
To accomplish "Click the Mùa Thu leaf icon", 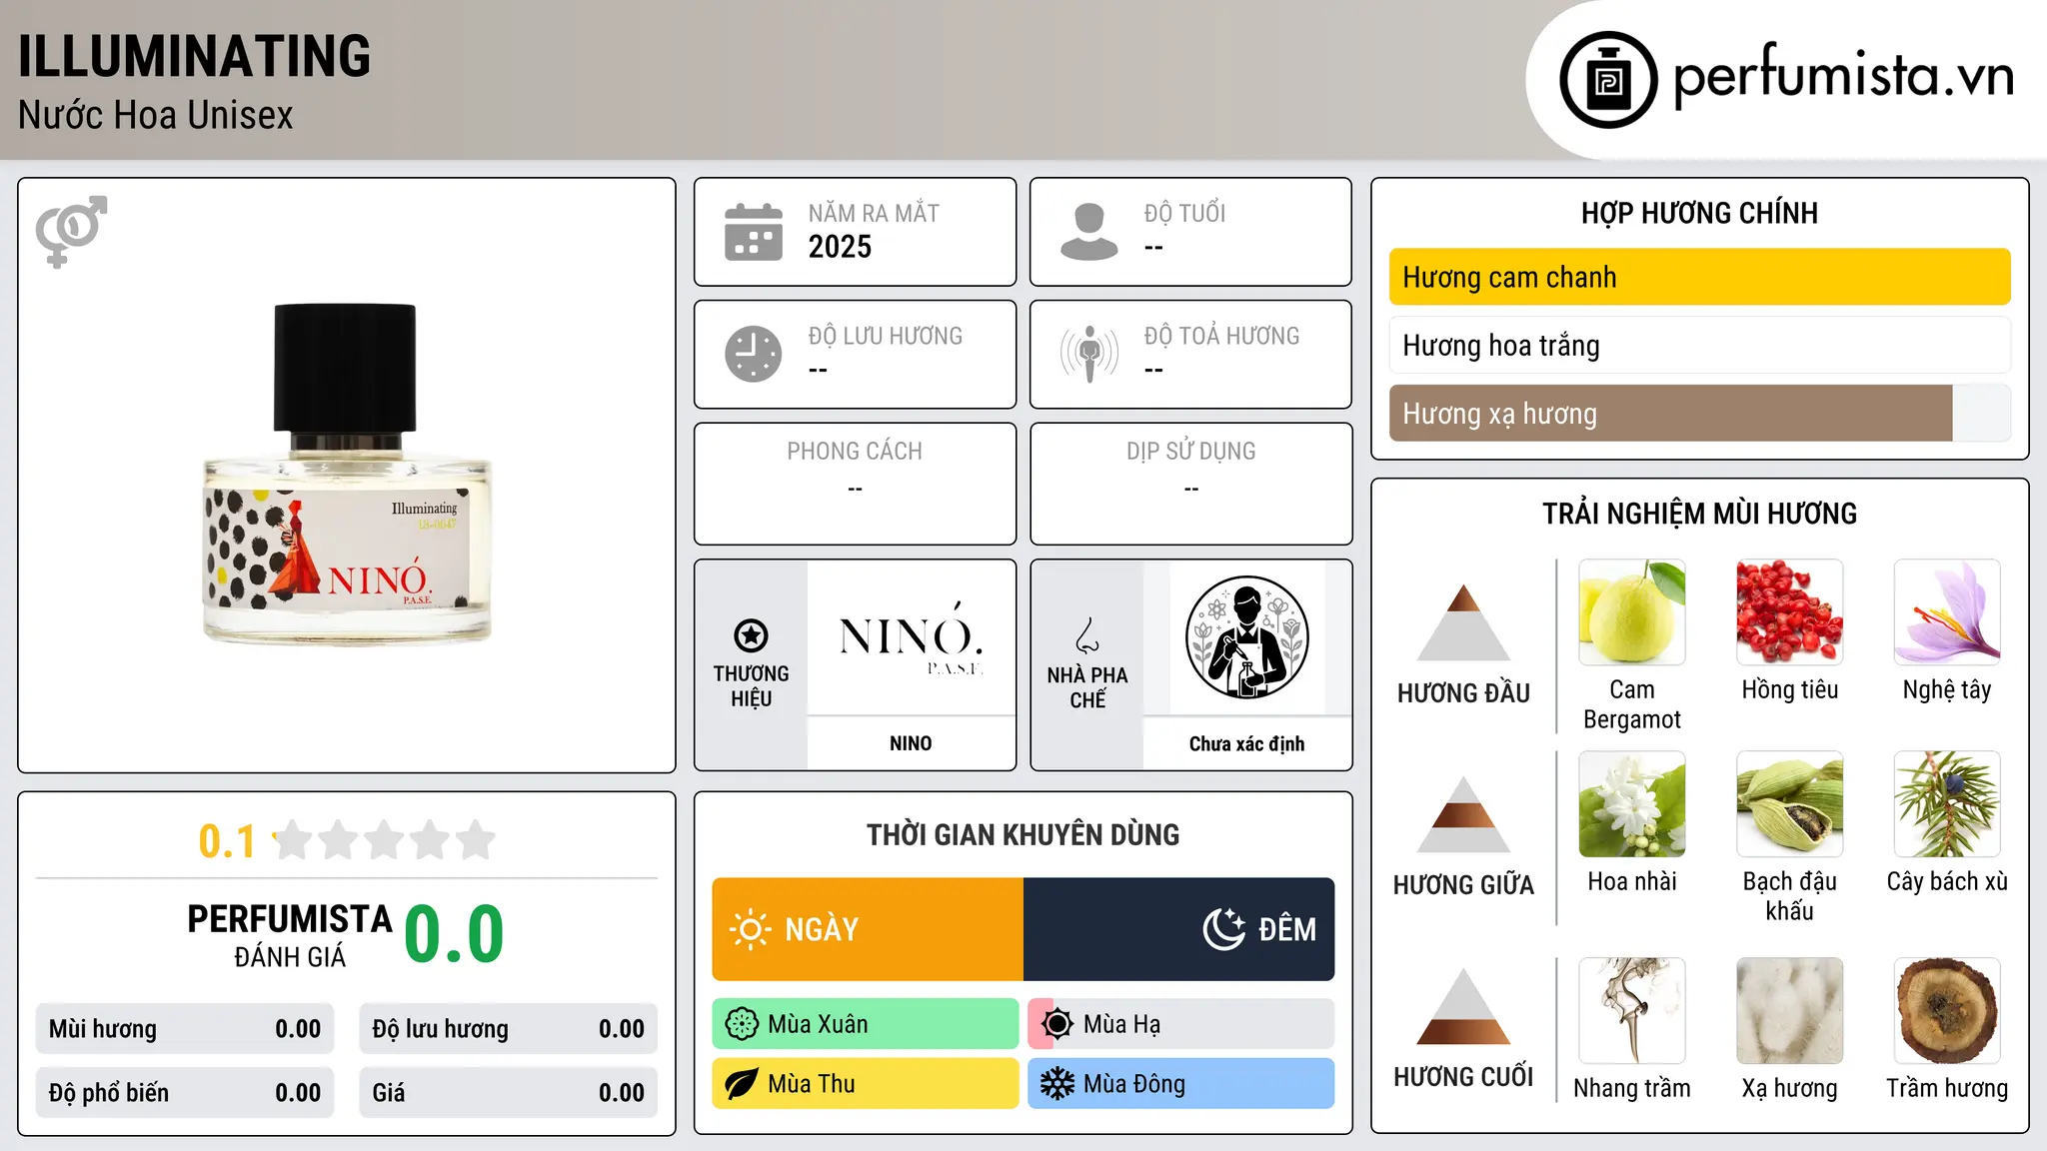I will (741, 1084).
